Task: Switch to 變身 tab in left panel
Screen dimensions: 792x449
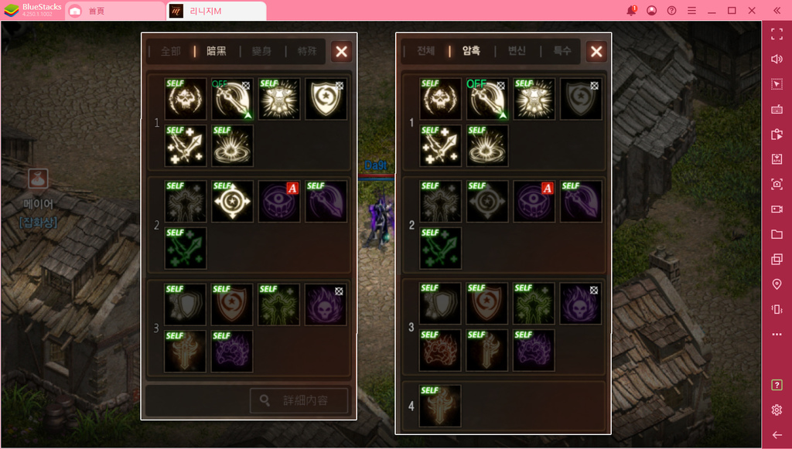Action: 261,51
